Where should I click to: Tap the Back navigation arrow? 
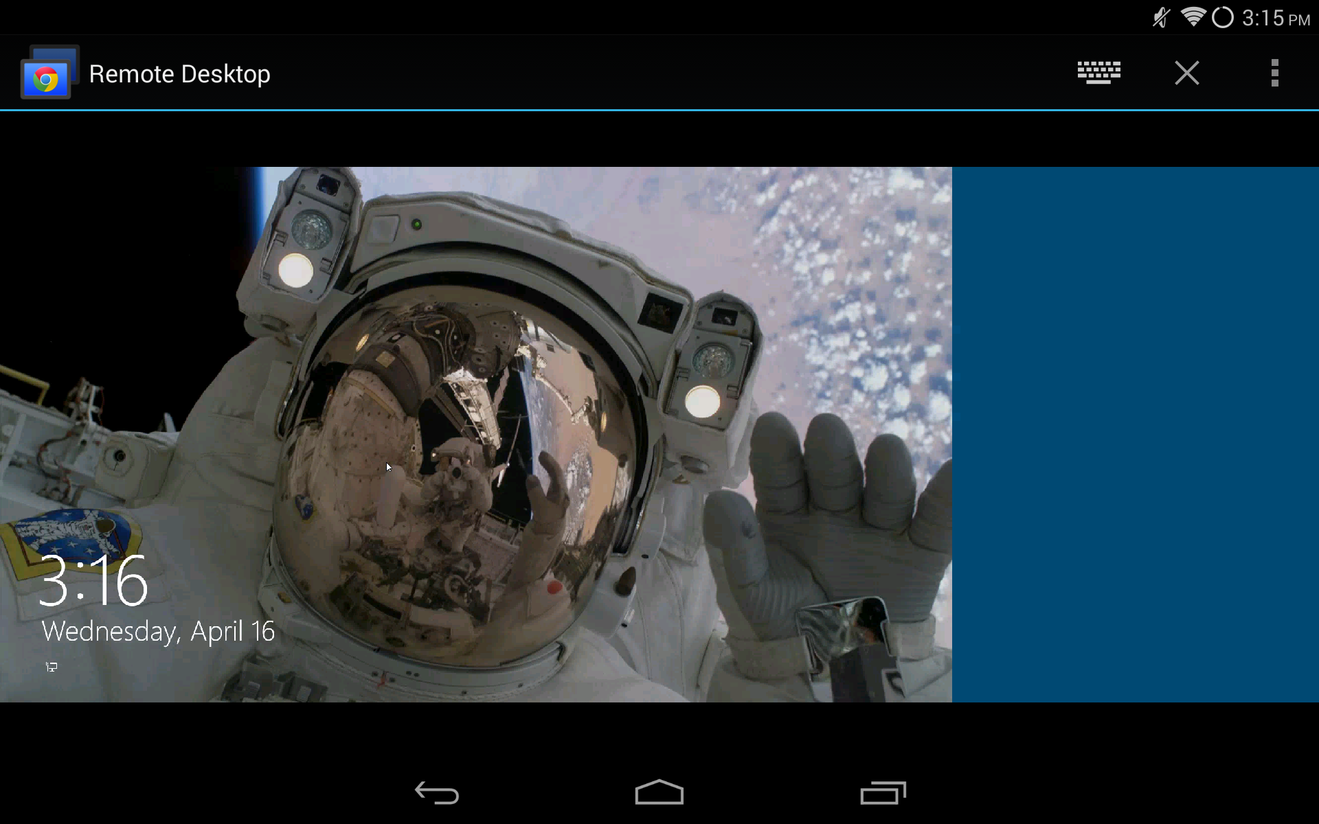click(437, 793)
